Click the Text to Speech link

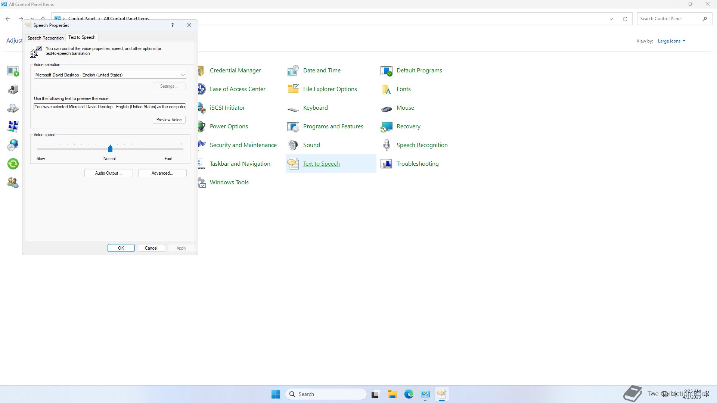[x=321, y=163]
